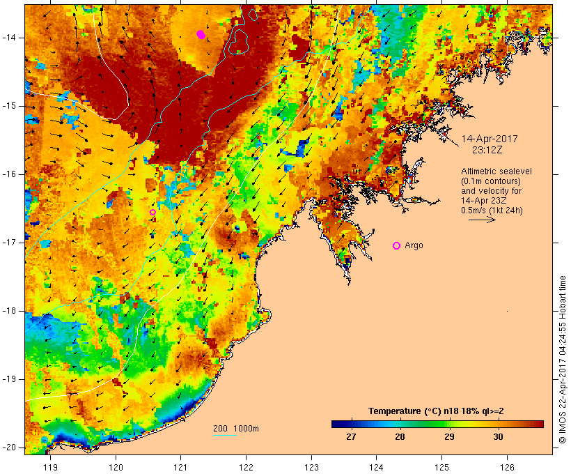
Task: Click the dark blue end of the colorbar
Action: (337, 424)
